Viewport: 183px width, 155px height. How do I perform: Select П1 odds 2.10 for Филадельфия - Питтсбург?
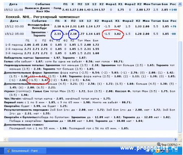pos(57,26)
